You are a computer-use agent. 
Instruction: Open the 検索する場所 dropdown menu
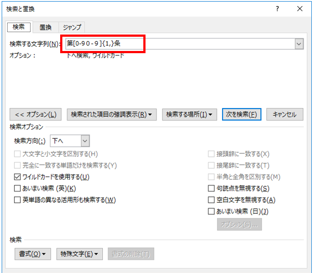click(x=189, y=115)
